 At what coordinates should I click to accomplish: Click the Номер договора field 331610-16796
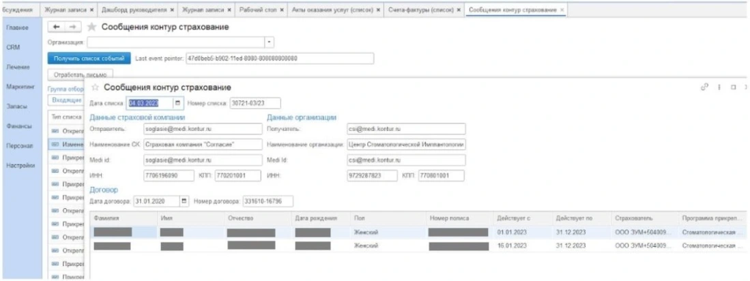268,201
